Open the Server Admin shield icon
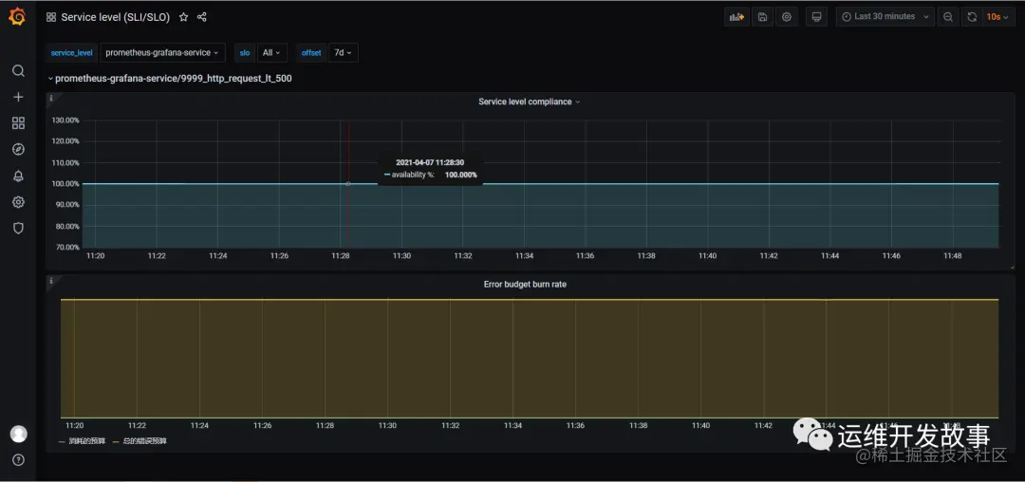The width and height of the screenshot is (1025, 482). (18, 228)
